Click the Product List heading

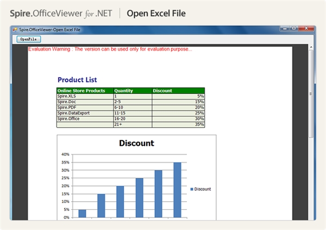click(77, 80)
